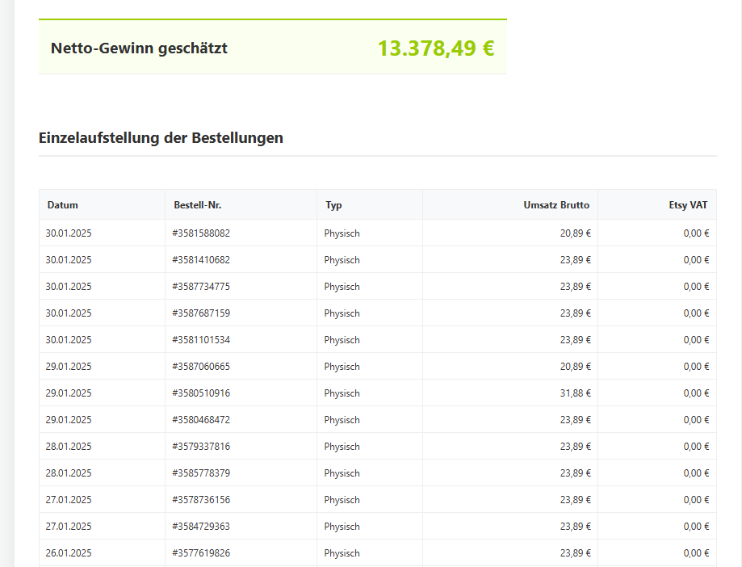The width and height of the screenshot is (742, 567).
Task: Open order #3581588082 details
Action: tap(202, 233)
